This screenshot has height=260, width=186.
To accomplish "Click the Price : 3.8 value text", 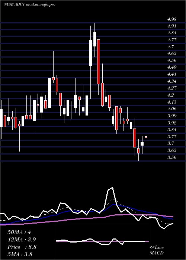I will click(22, 247).
